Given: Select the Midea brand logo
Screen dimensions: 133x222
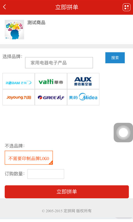Looking at the screenshot, I should tap(83, 97).
